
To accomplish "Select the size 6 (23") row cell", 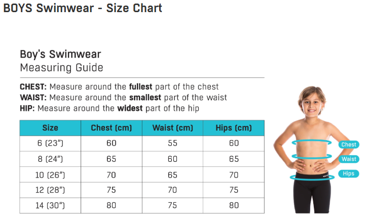I will click(50, 143).
